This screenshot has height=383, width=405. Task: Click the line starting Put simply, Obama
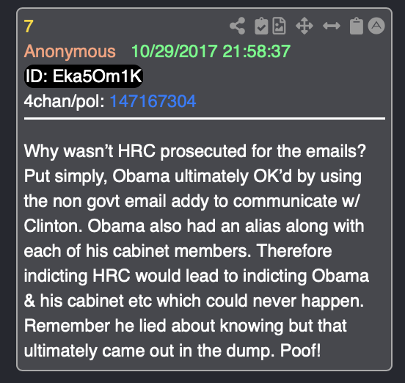point(193,176)
